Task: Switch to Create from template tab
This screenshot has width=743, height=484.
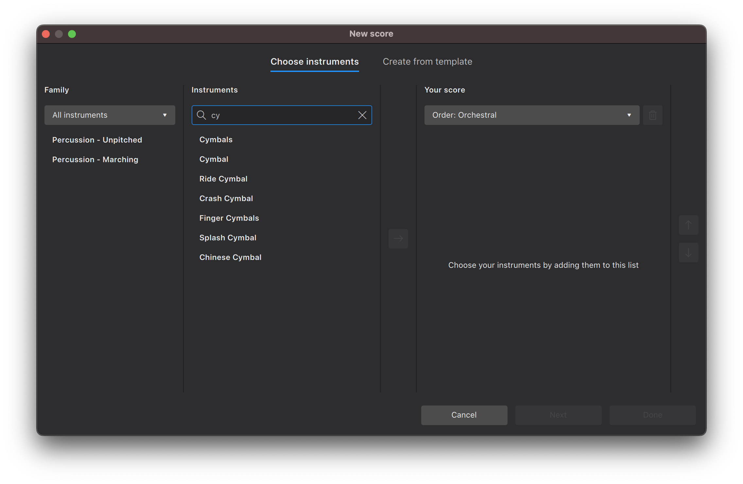Action: click(427, 62)
